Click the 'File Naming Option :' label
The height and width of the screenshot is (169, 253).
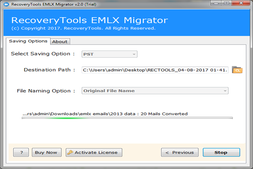tap(46, 91)
